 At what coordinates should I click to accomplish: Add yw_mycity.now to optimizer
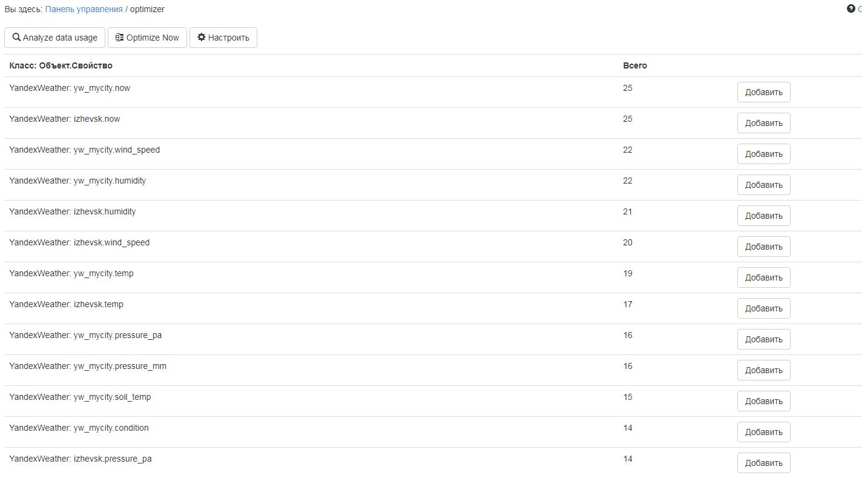click(763, 92)
